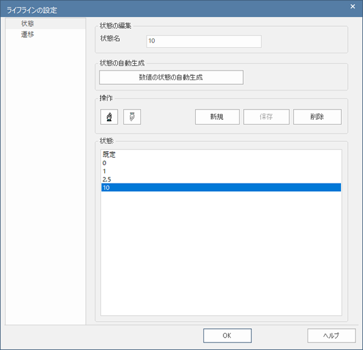Select state 2.5 in the list
The image size is (363, 350).
click(x=221, y=179)
